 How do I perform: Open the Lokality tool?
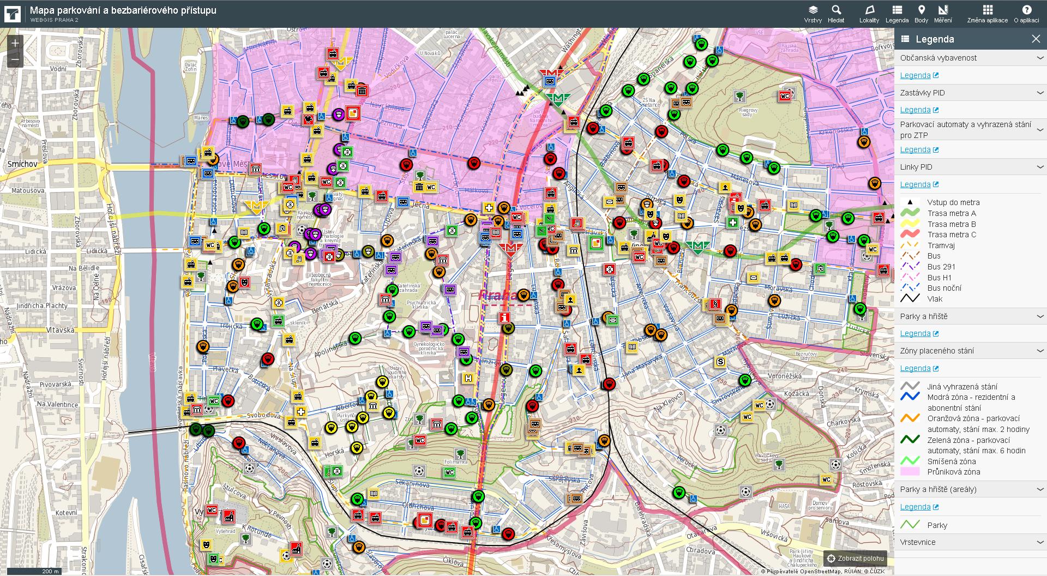coord(869,14)
